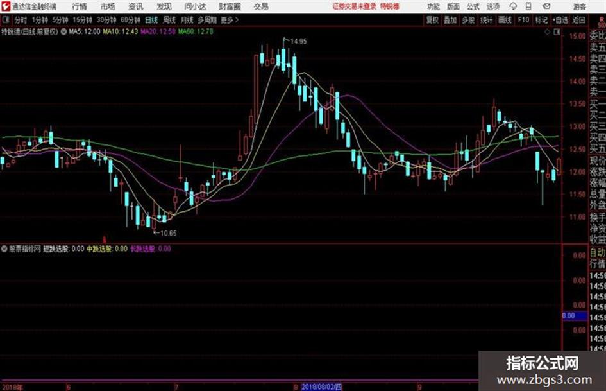
Task: Select 多周期 multi-period view
Action: (x=207, y=20)
